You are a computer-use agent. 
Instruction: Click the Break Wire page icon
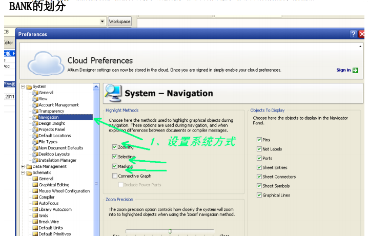point(35,222)
